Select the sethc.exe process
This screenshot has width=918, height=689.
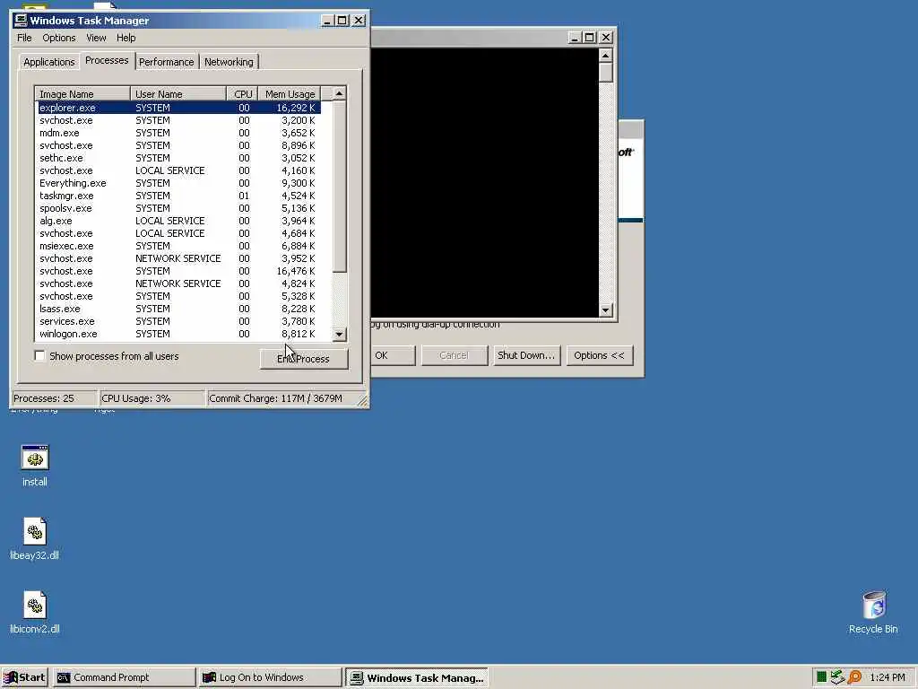(178, 158)
